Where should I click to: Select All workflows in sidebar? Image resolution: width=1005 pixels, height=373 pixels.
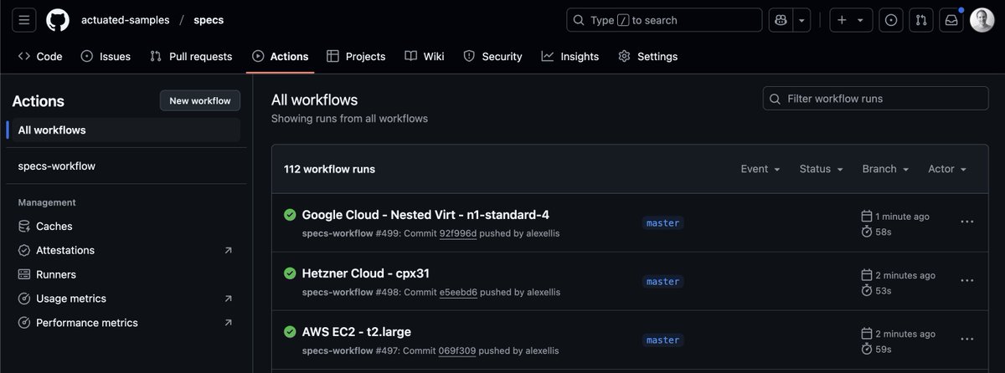click(x=126, y=130)
